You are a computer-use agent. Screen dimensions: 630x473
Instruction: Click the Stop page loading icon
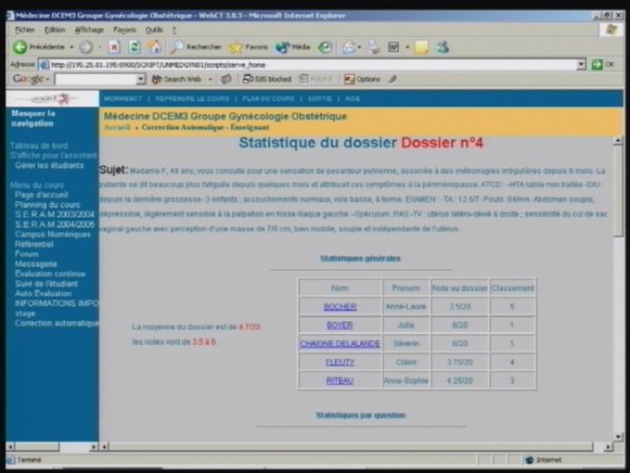[x=114, y=47]
